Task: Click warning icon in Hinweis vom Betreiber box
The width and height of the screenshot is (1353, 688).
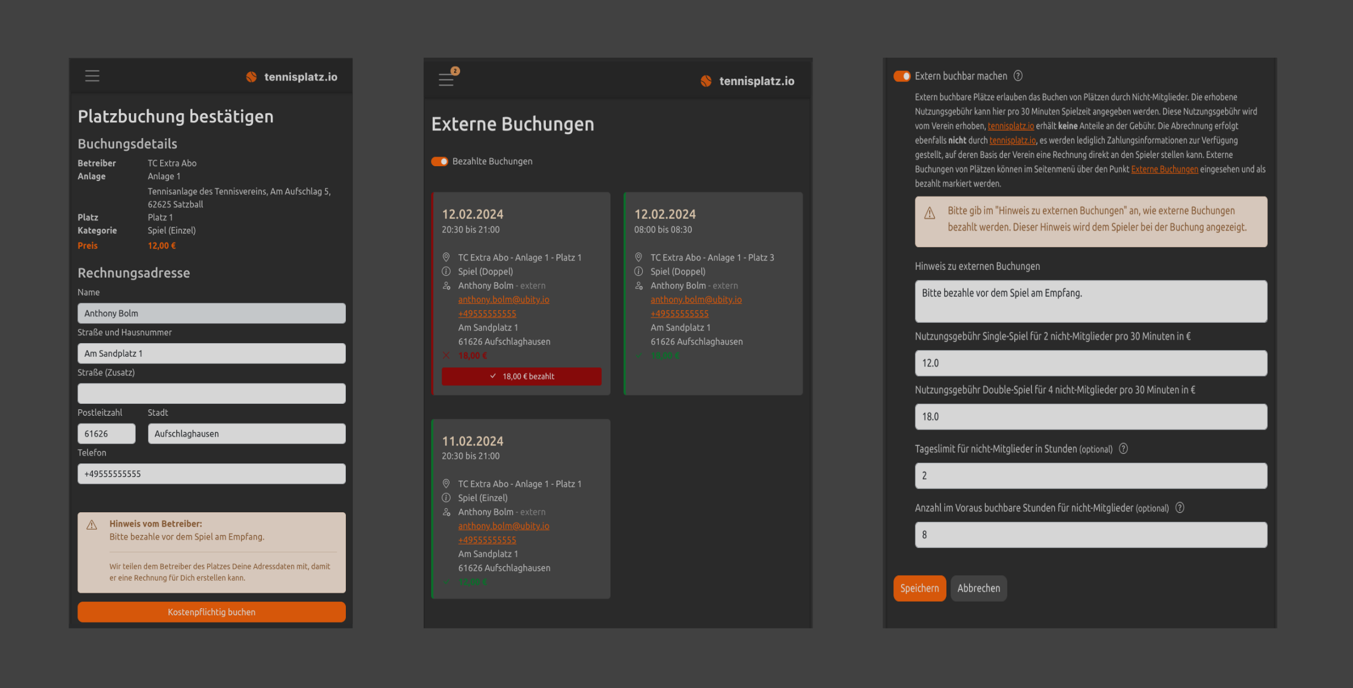Action: 92,525
